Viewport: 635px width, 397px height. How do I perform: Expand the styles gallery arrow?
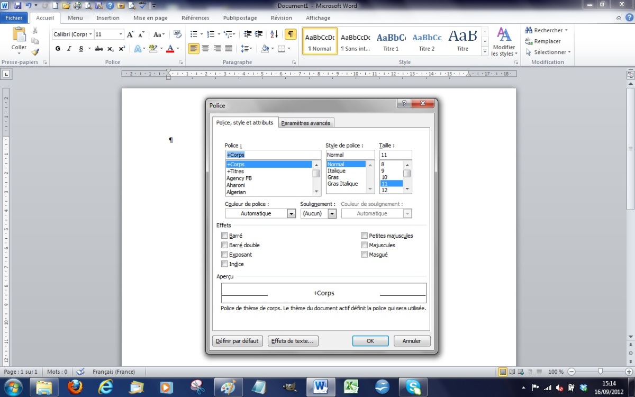point(485,52)
